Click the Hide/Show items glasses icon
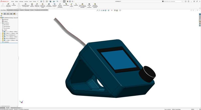This screenshot has height=110, width=201. [x=112, y=10]
